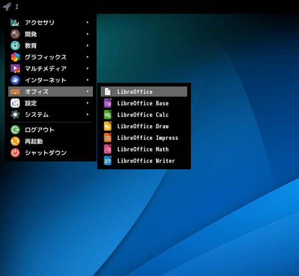Click the 開発 hammer icon
The height and width of the screenshot is (276, 299).
(x=15, y=34)
